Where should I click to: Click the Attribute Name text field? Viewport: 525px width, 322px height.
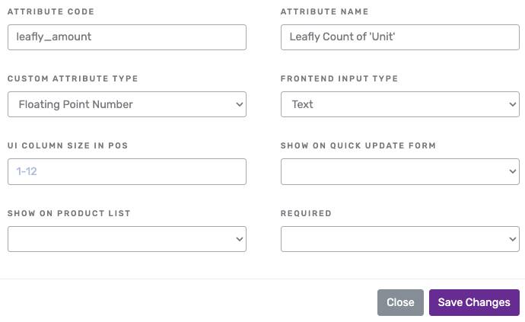coord(400,37)
